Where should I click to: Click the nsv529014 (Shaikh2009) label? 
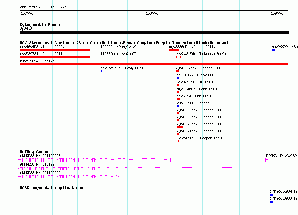point(42,61)
